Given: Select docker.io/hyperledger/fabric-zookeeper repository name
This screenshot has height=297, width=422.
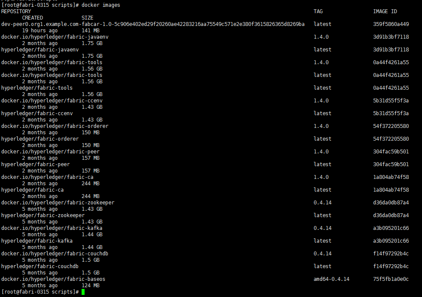Looking at the screenshot, I should (x=58, y=203).
